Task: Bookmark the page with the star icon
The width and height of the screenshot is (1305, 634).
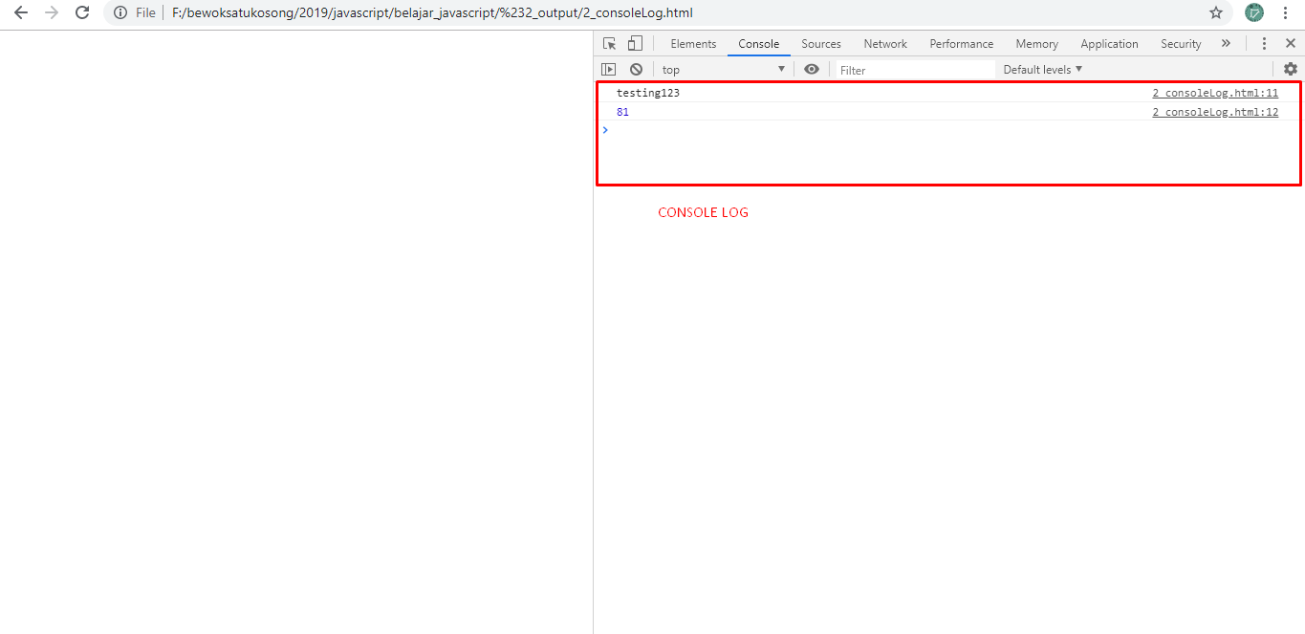Action: pyautogui.click(x=1215, y=12)
